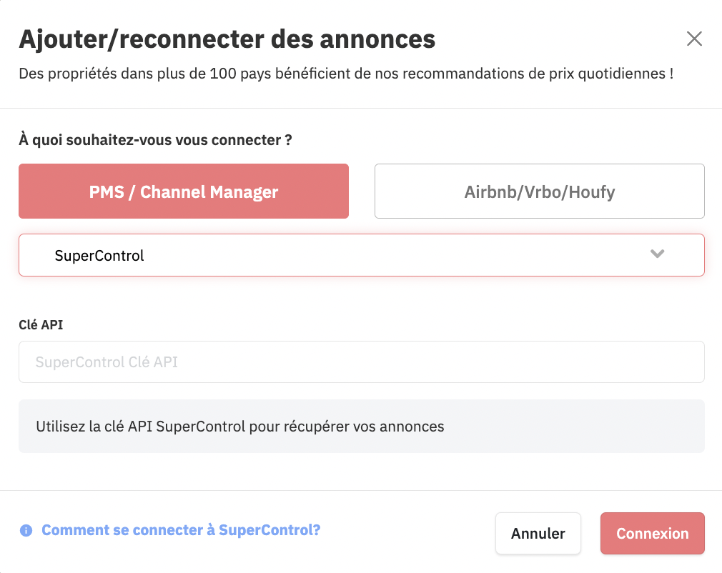
Task: Select the PMS / Channel Manager option
Action: coord(184,191)
